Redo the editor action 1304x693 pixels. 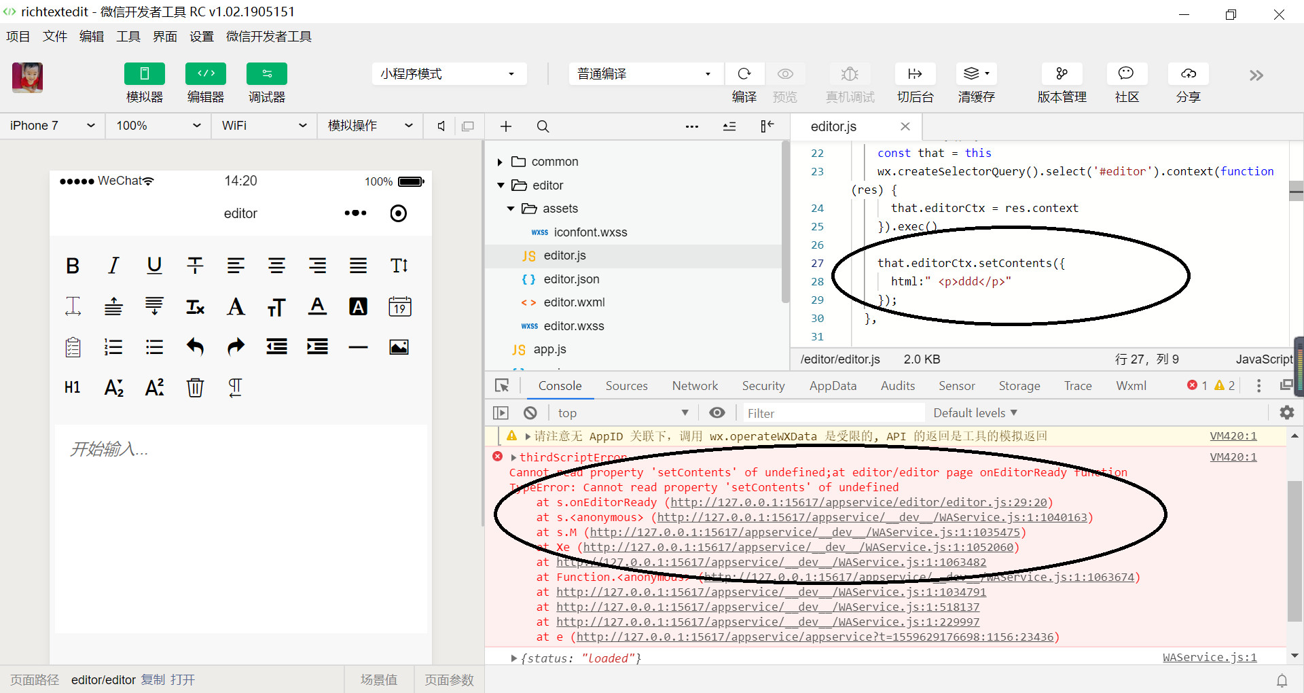coord(236,347)
